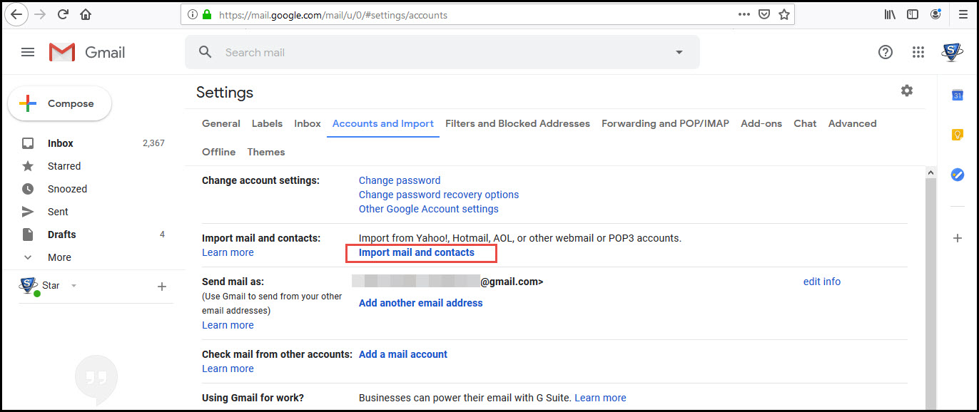Open the Add-ons settings tab
The width and height of the screenshot is (979, 412).
[x=761, y=123]
